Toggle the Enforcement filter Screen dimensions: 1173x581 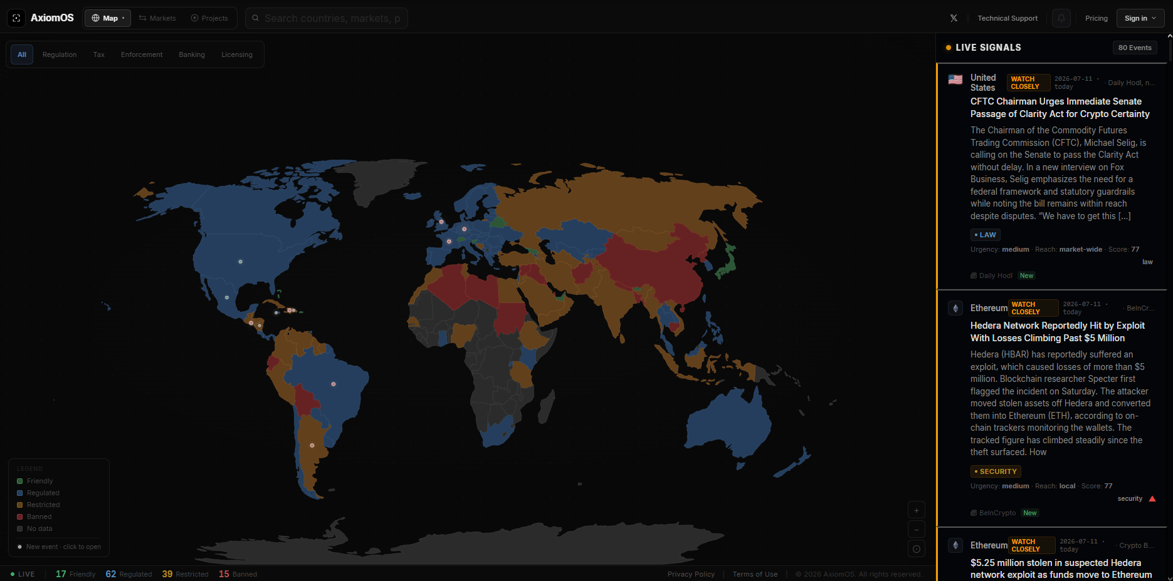(x=142, y=54)
